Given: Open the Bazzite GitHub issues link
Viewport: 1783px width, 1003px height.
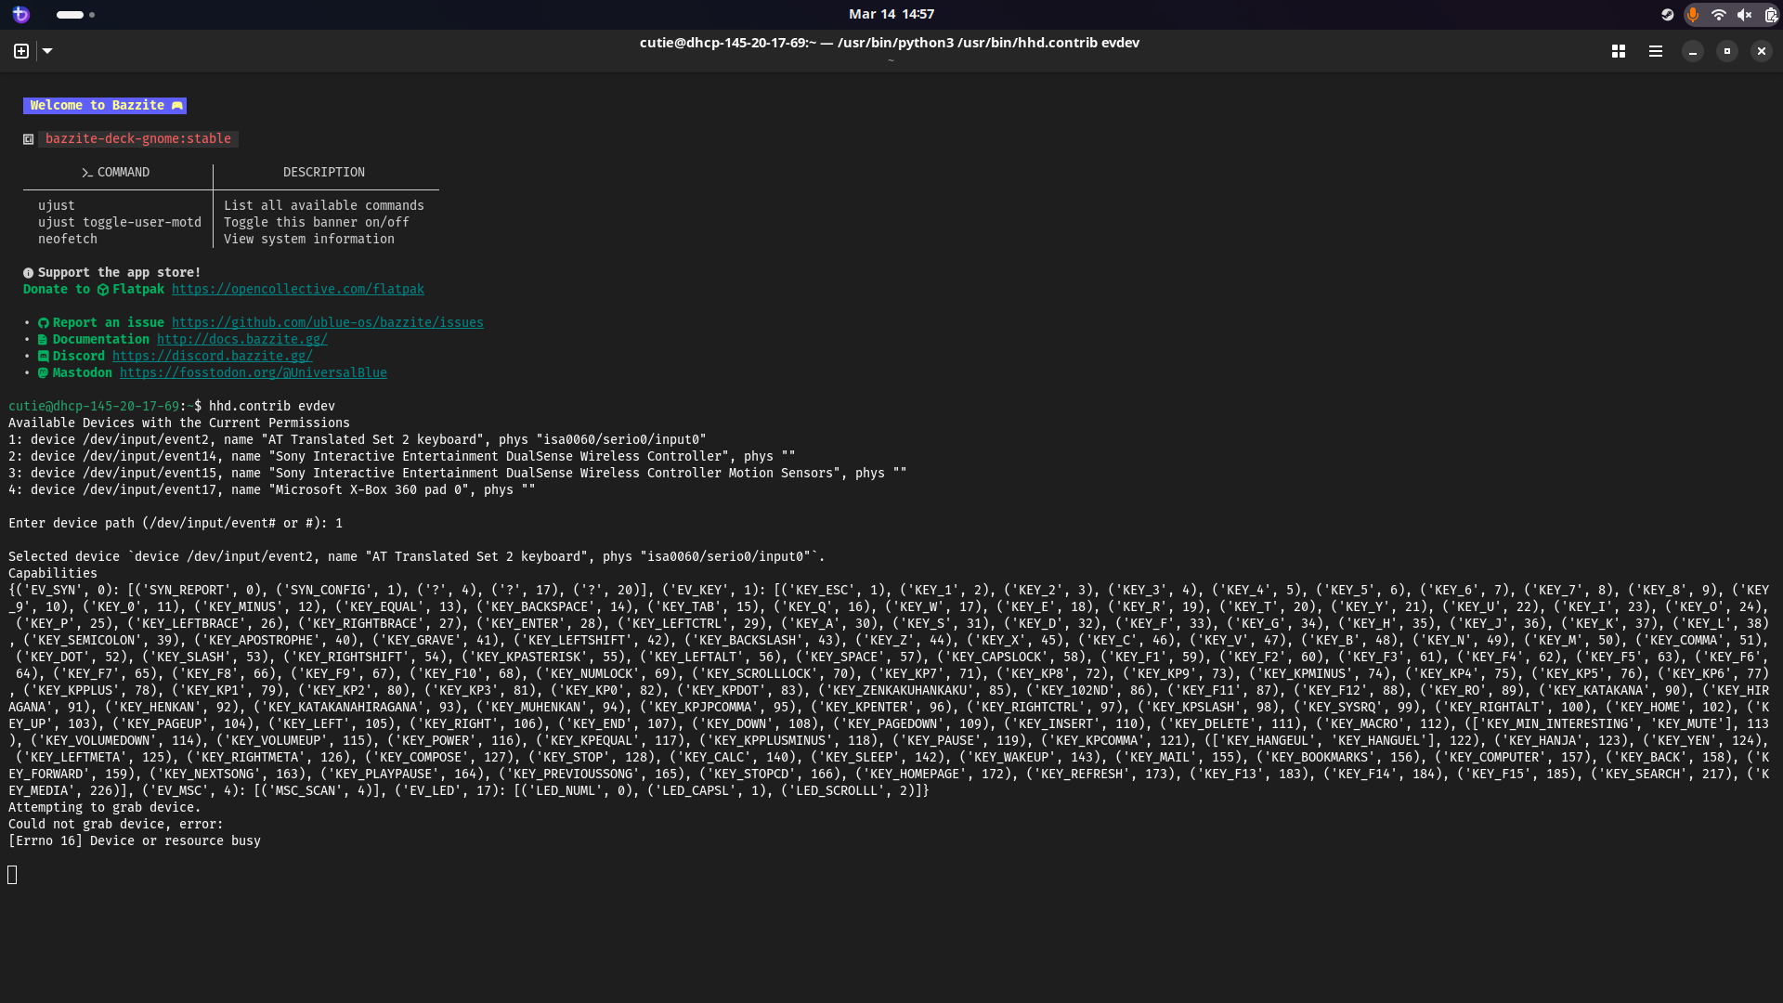Looking at the screenshot, I should [327, 322].
